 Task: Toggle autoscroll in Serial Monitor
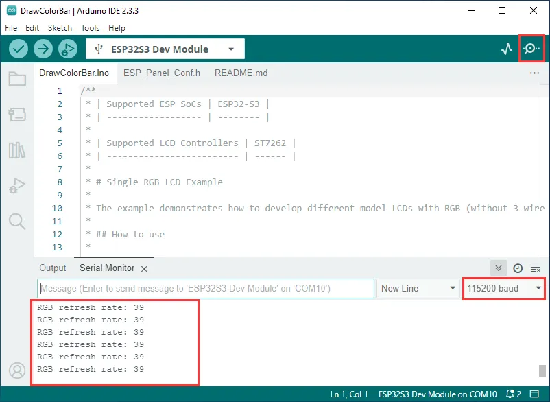tap(500, 268)
